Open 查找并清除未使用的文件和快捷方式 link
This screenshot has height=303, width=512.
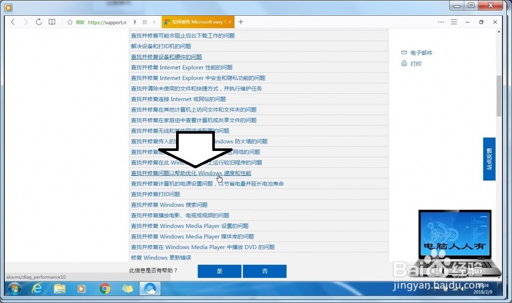(196, 89)
